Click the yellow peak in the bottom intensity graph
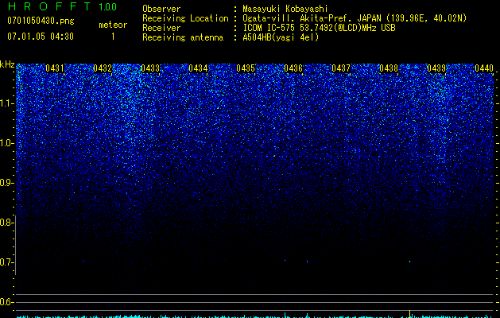The height and width of the screenshot is (318, 500). click(409, 313)
